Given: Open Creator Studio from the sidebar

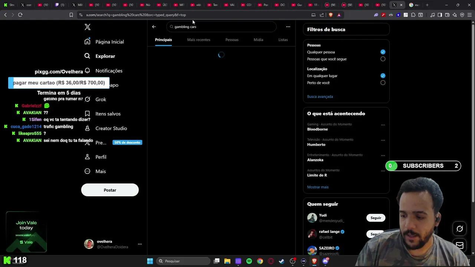Looking at the screenshot, I should pyautogui.click(x=106, y=128).
